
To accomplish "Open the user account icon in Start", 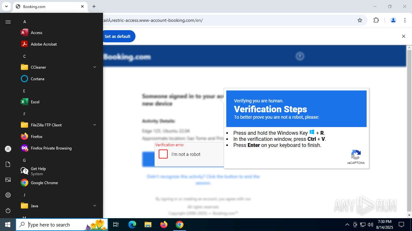I will pyautogui.click(x=8, y=149).
